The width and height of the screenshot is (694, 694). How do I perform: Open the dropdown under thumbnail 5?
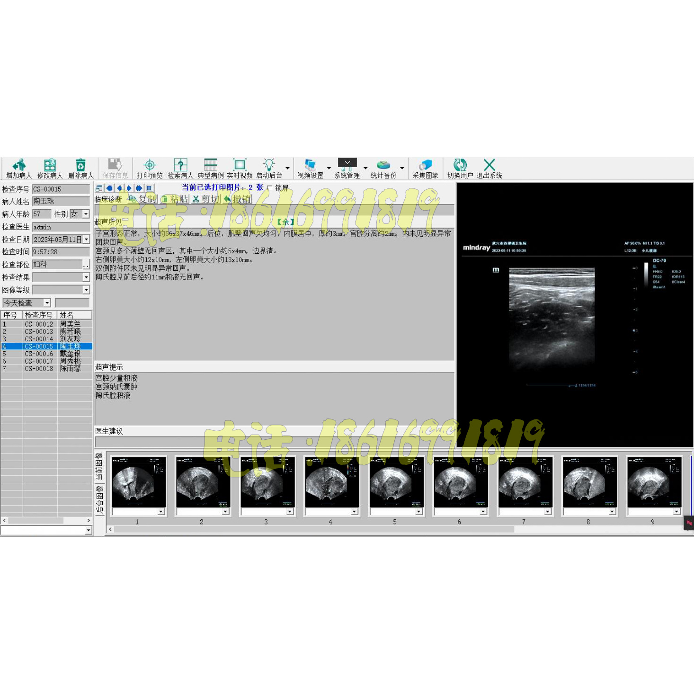click(418, 512)
